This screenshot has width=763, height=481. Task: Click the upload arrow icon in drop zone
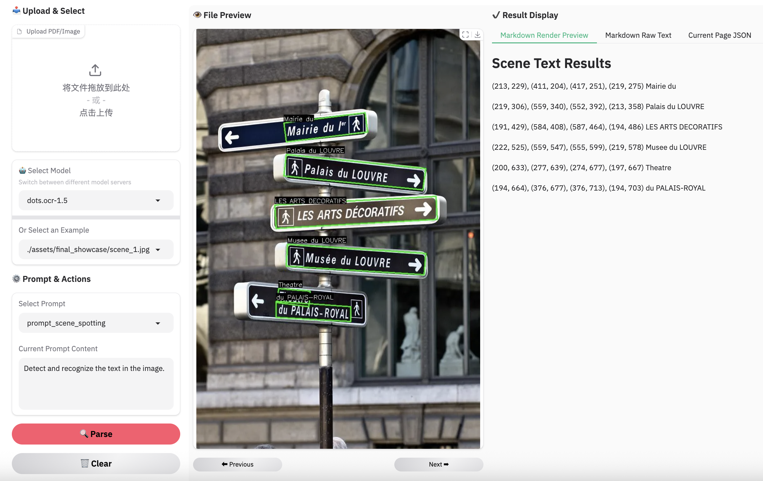pyautogui.click(x=95, y=70)
